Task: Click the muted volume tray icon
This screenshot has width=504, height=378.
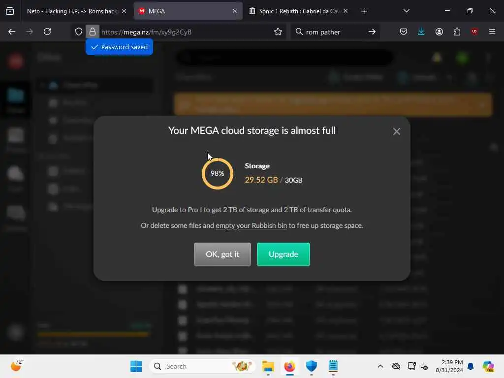Action: 424,366
